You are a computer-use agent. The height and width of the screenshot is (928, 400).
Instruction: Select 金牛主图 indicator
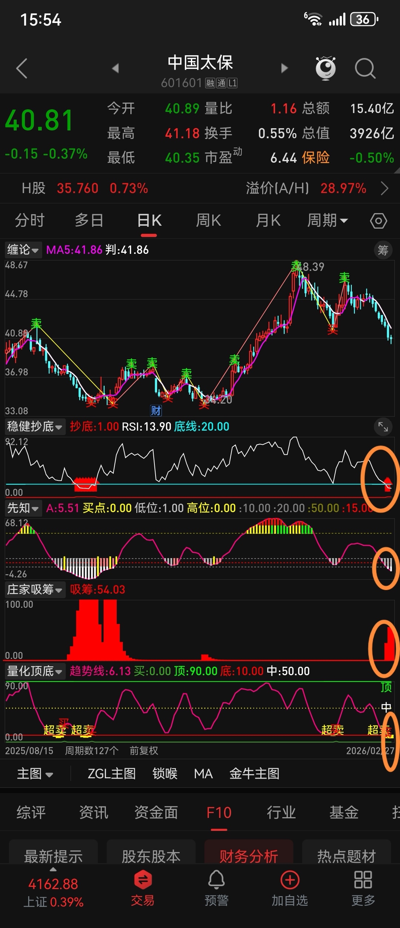254,774
